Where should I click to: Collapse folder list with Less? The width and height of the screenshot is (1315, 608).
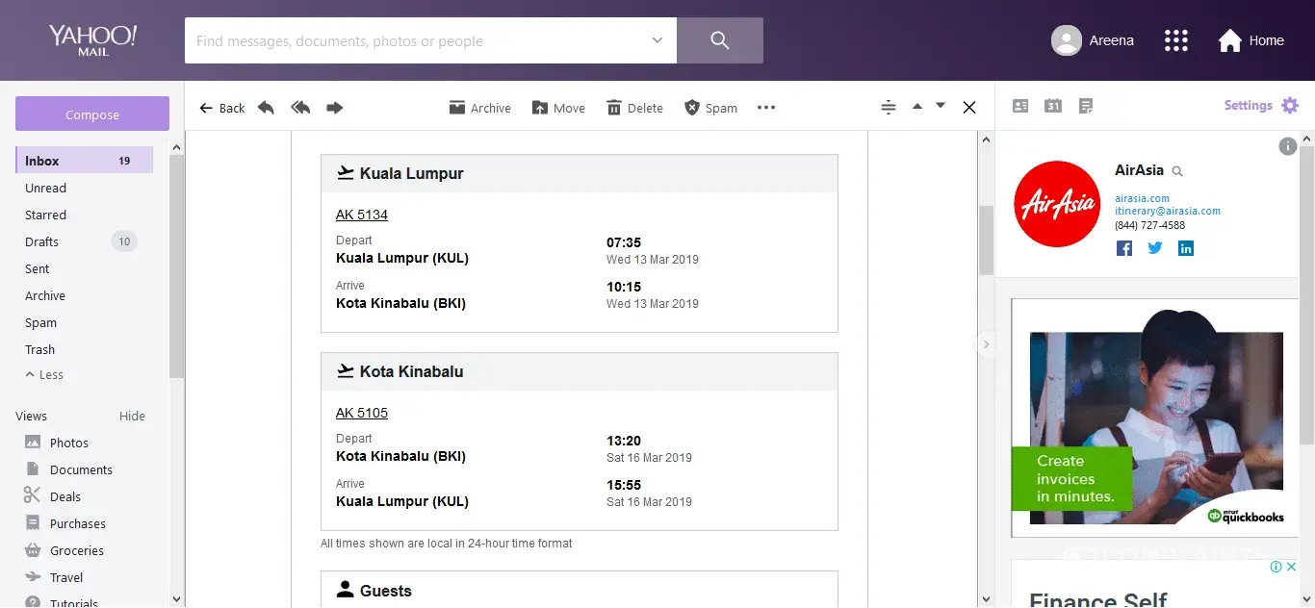pos(44,375)
